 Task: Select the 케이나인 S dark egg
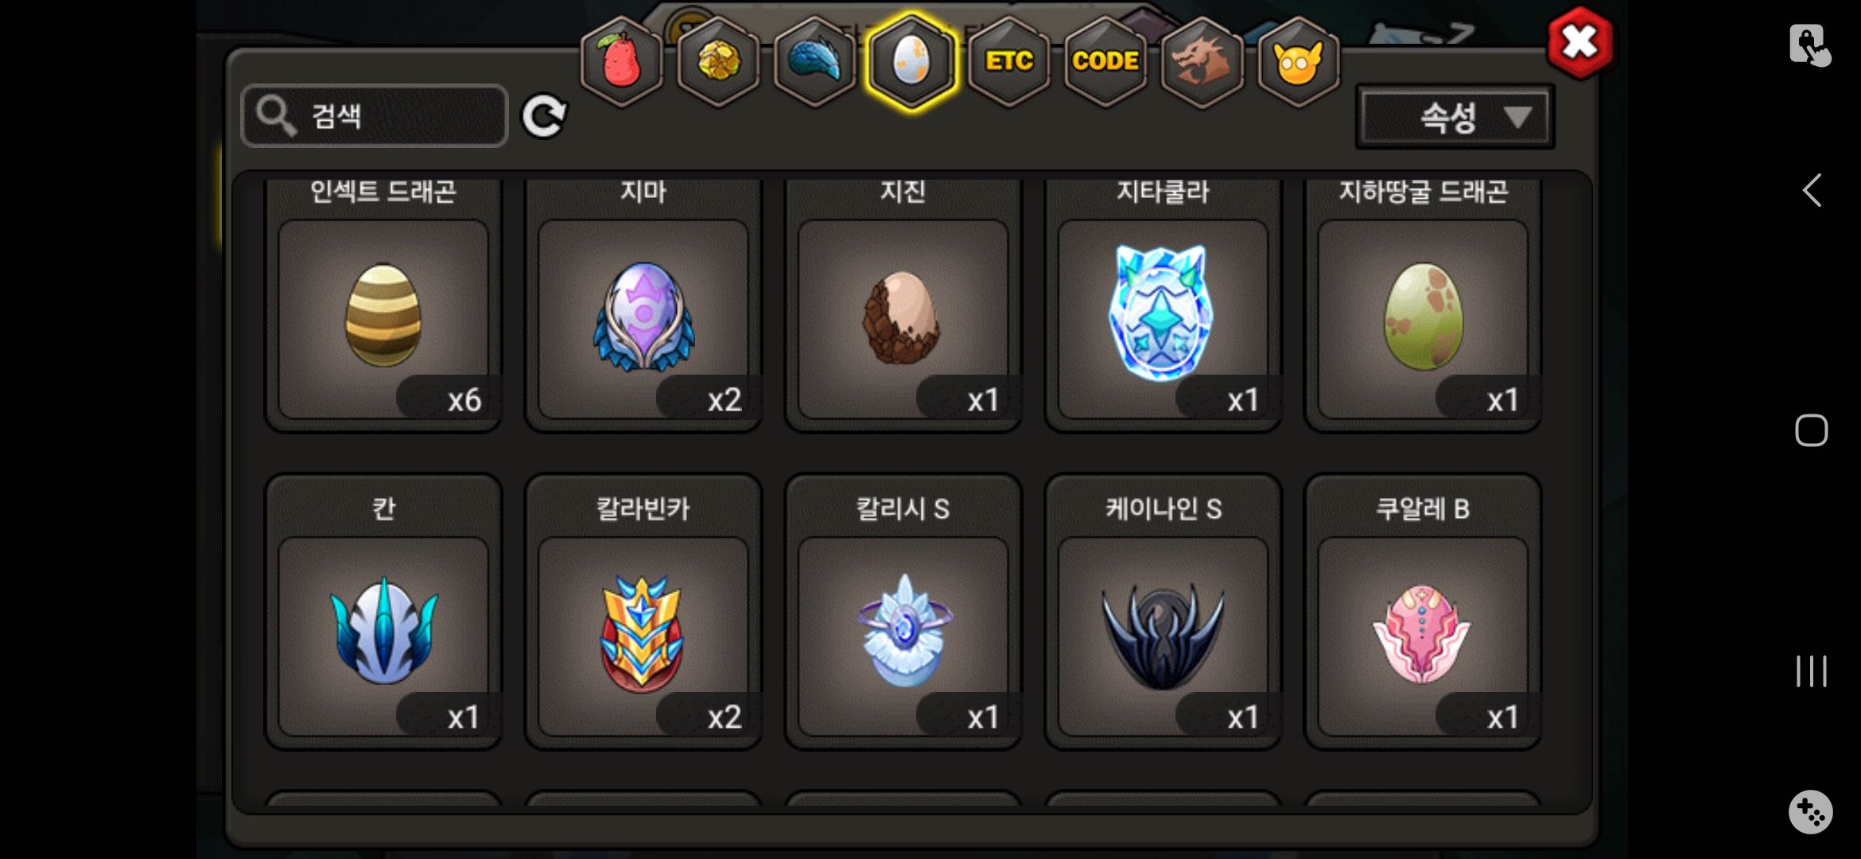[x=1163, y=636]
